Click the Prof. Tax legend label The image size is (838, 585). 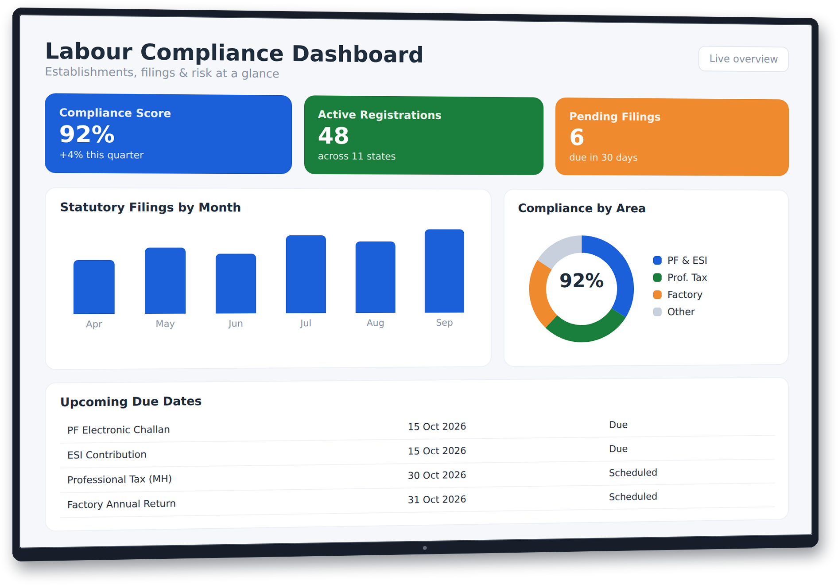point(687,277)
